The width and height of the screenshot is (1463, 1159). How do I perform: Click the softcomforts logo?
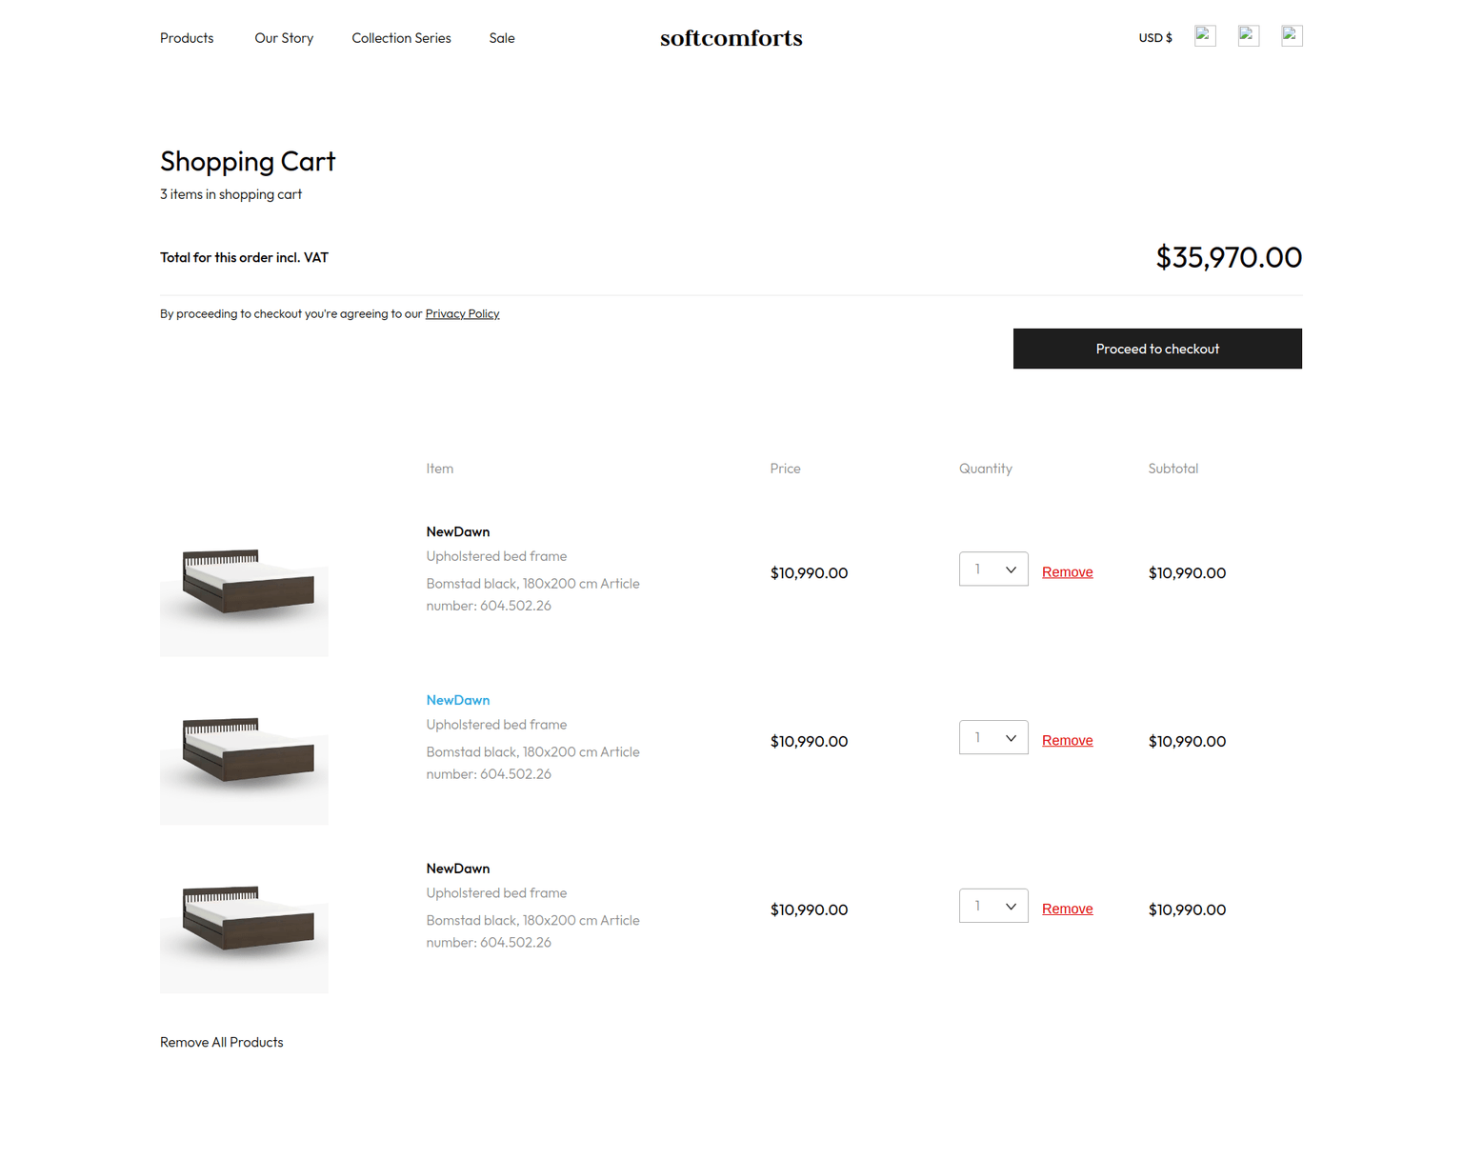[731, 38]
